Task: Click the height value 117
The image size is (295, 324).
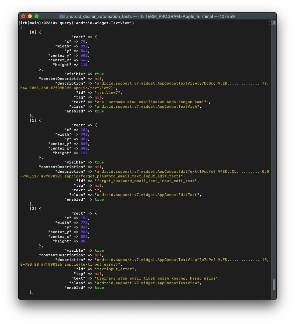Action: tap(84, 153)
